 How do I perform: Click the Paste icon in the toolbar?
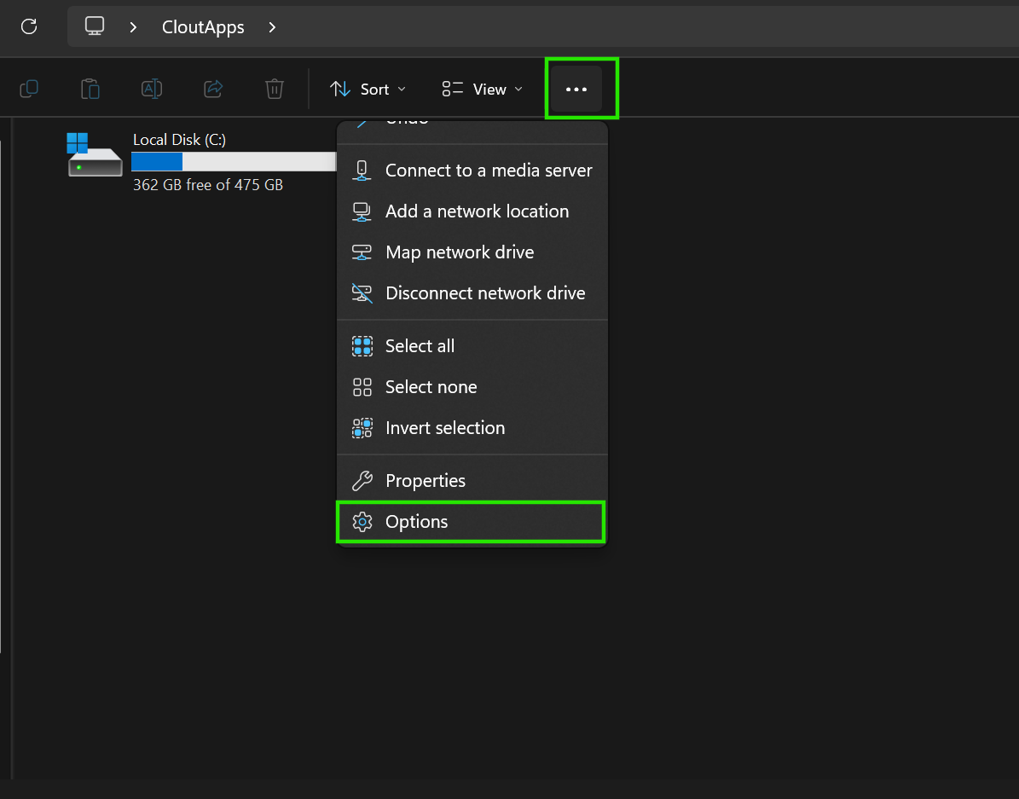[x=90, y=88]
